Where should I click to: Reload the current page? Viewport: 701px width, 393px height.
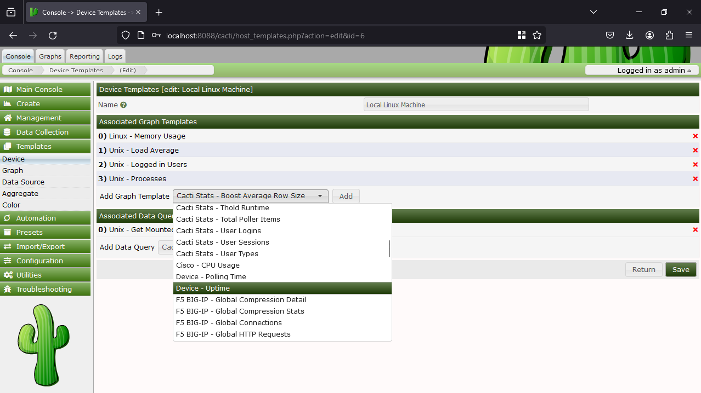(53, 35)
